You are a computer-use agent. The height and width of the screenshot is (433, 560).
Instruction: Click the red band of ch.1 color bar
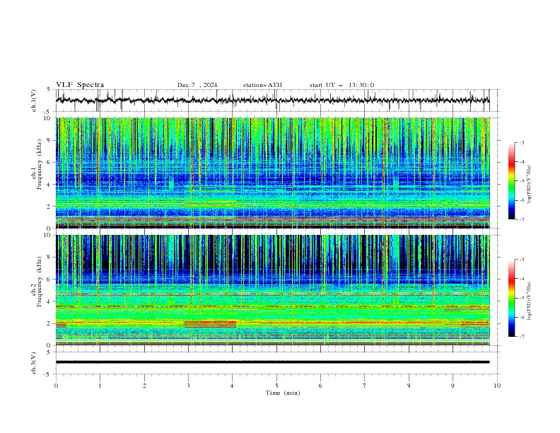(512, 163)
